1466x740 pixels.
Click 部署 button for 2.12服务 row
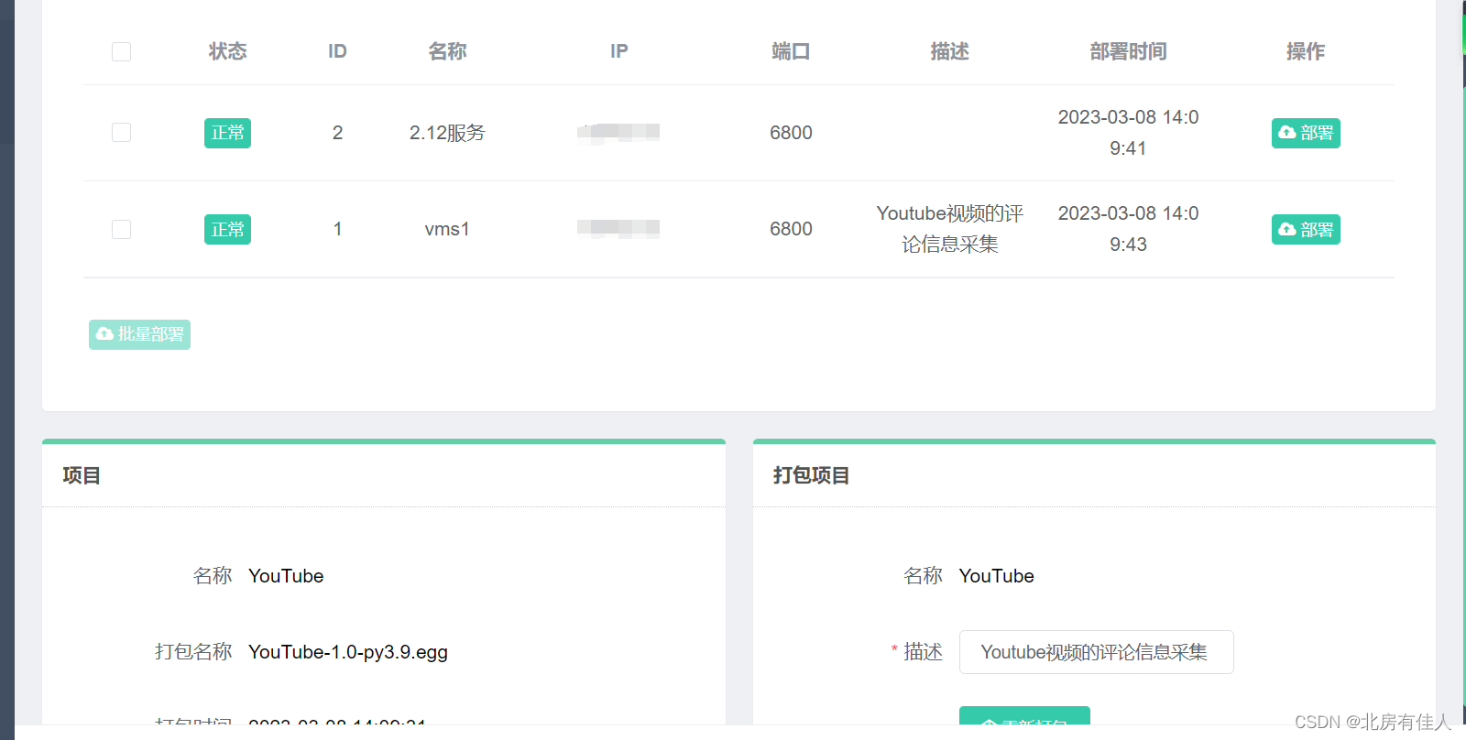pos(1306,133)
